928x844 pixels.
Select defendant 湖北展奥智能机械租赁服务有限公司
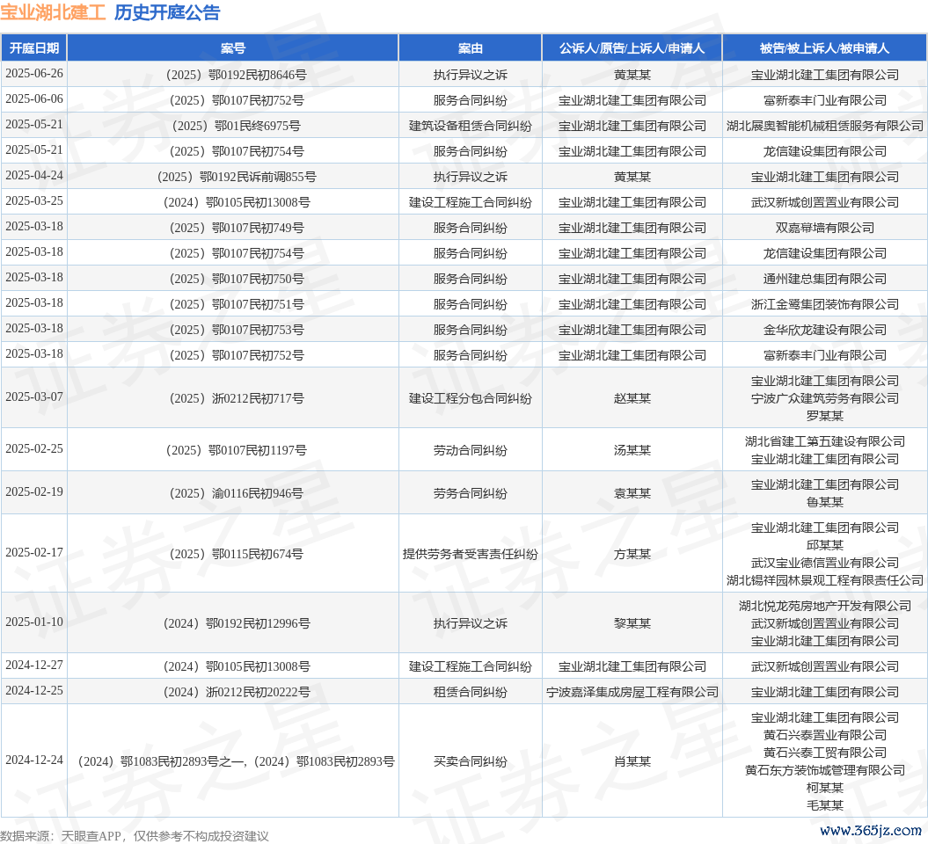point(824,126)
